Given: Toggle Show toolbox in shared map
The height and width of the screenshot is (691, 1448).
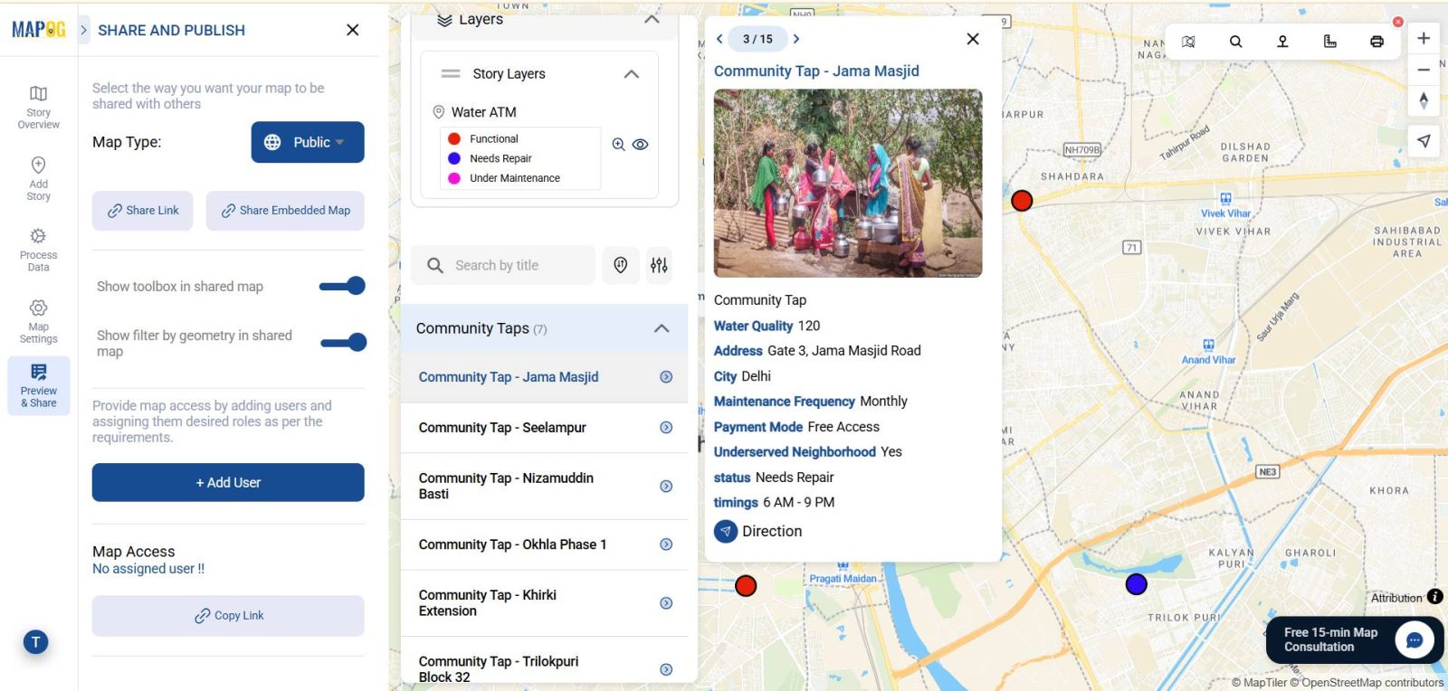Looking at the screenshot, I should (x=342, y=286).
